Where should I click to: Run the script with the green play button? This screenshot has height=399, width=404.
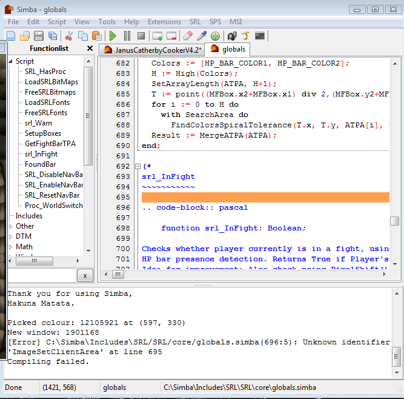(113, 36)
